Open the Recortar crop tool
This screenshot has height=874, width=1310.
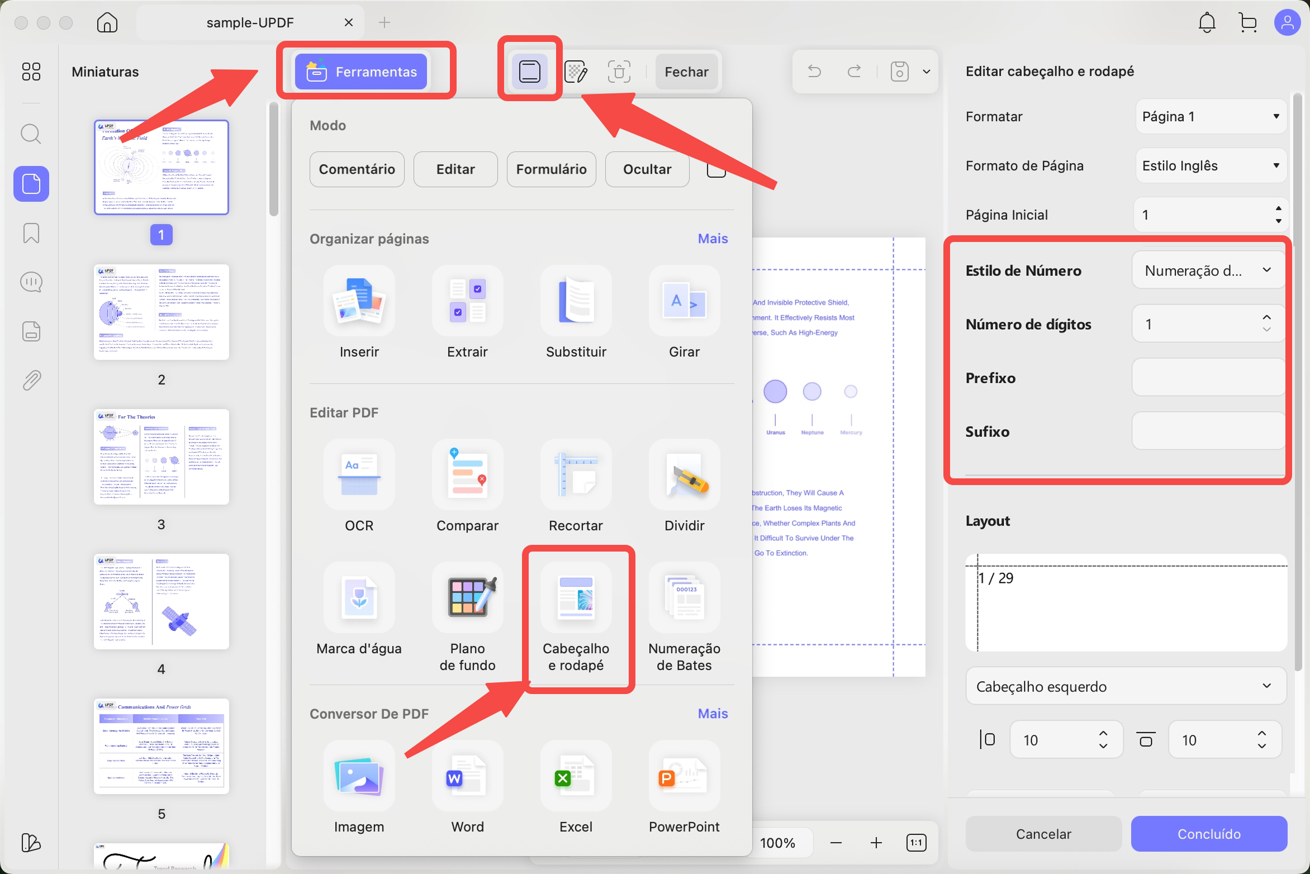576,475
